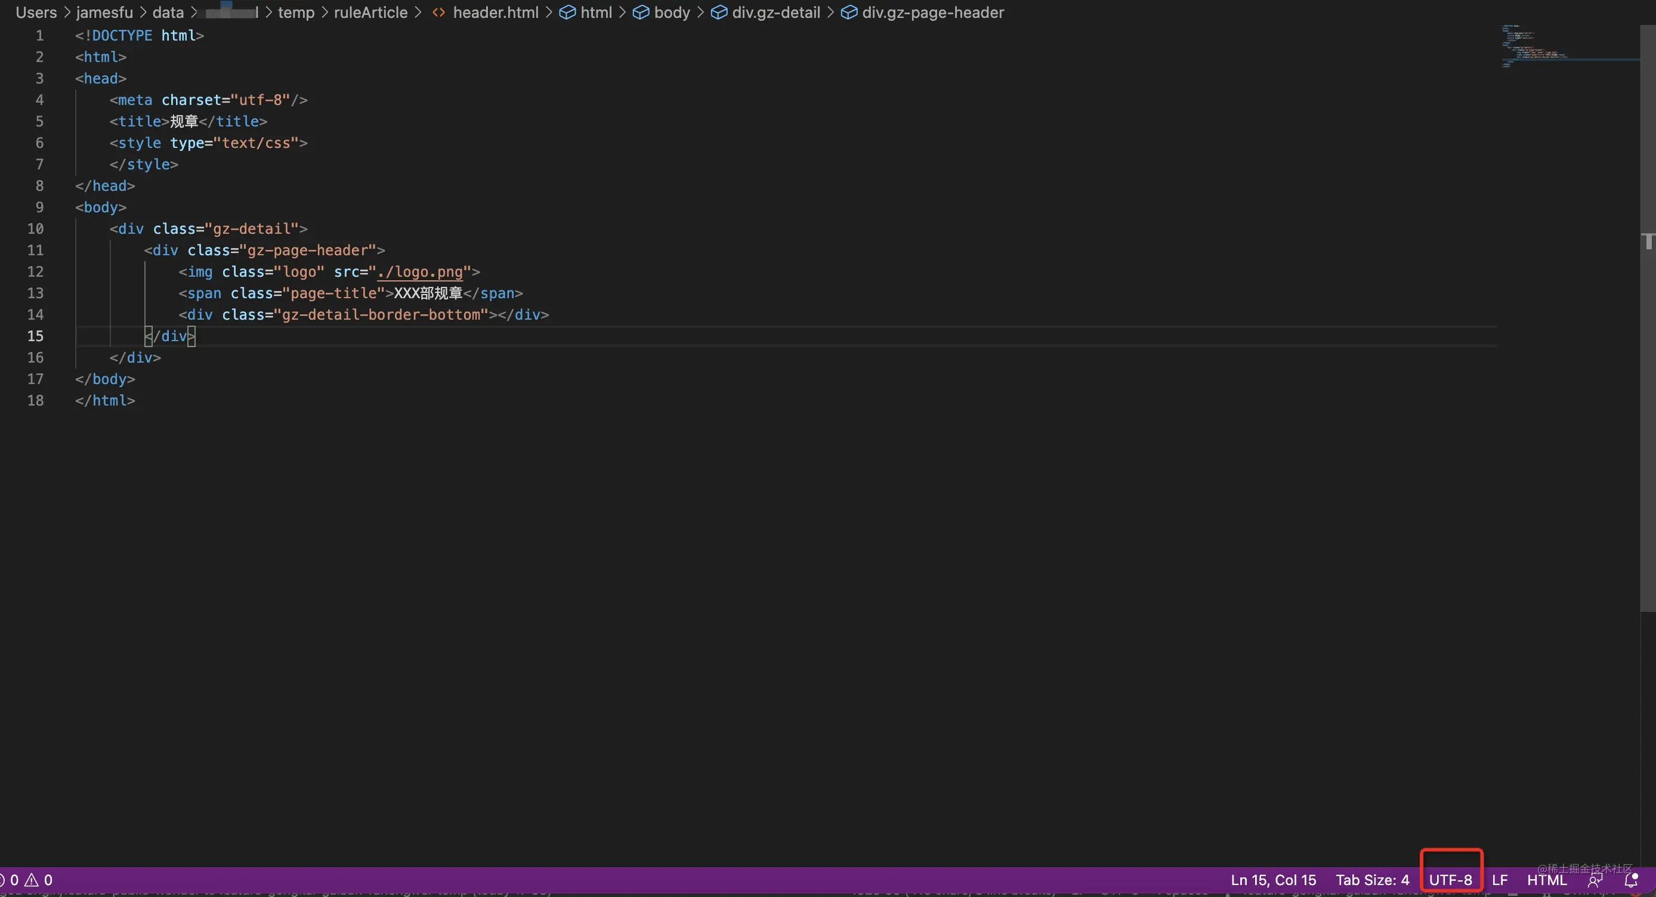This screenshot has height=897, width=1656.
Task: Select UTF-8 encoding in status bar
Action: coord(1450,880)
